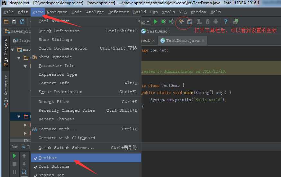Open the VCS menu
Screen dimensions: 281x177
click(183, 12)
